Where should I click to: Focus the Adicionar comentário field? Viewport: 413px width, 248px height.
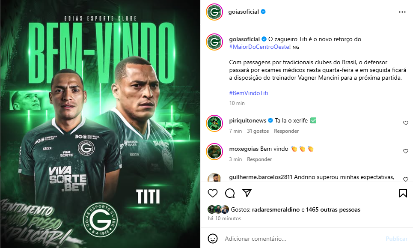point(303,239)
